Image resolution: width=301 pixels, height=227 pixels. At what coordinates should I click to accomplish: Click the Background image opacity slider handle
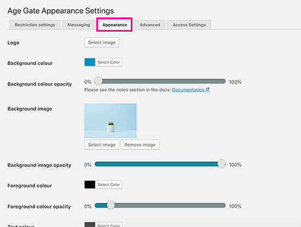(x=221, y=164)
